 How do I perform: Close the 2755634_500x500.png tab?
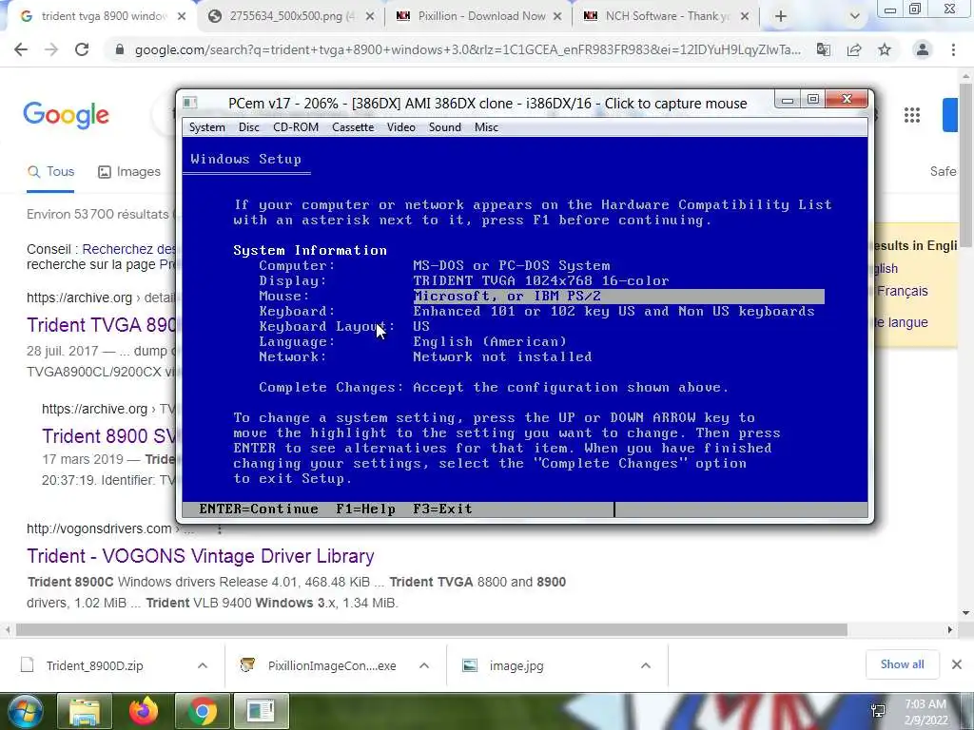[x=370, y=17]
